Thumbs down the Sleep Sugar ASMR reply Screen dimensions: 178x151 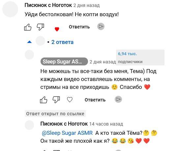tap(56, 100)
